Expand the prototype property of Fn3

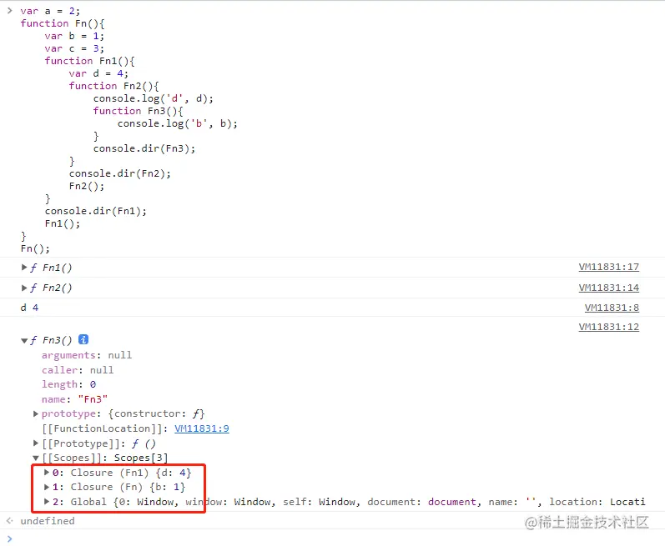(36, 413)
